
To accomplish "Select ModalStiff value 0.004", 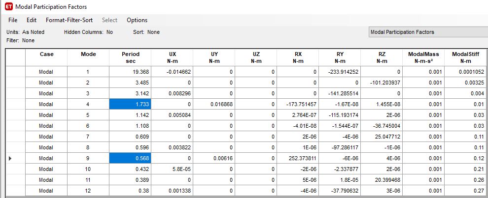I will [x=466, y=93].
